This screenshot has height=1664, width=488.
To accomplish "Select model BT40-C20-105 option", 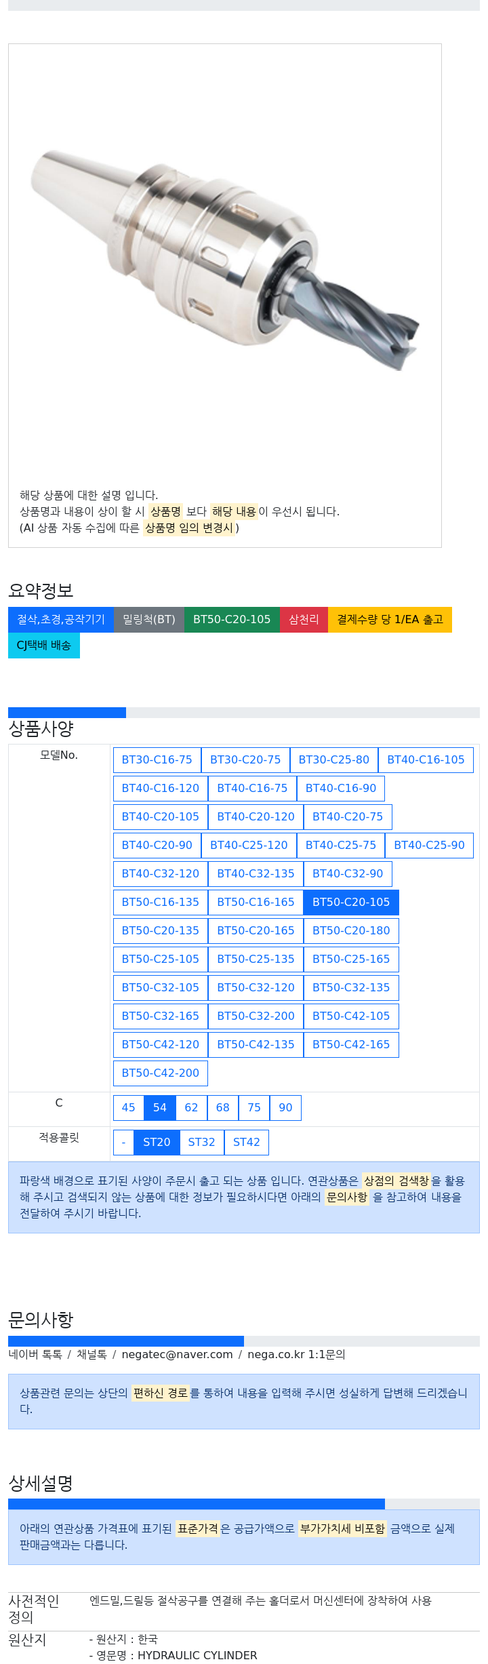I will pyautogui.click(x=161, y=817).
